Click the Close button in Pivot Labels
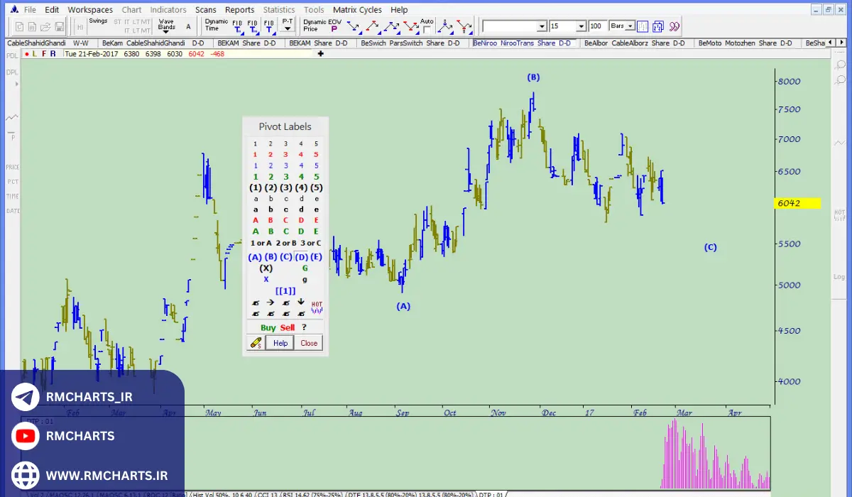 click(x=309, y=343)
